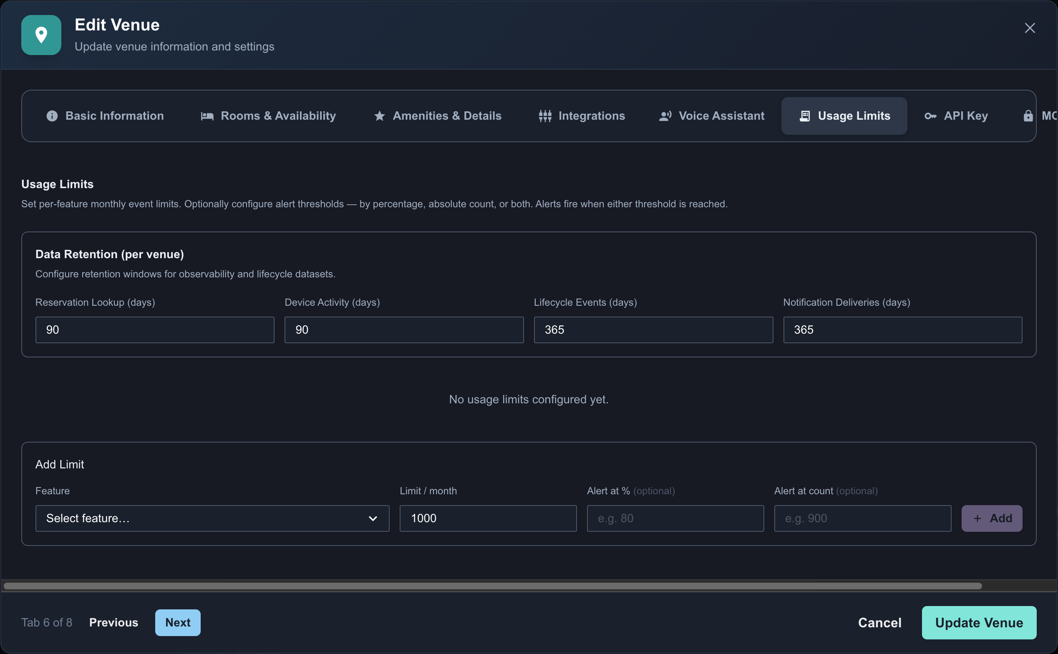Viewport: 1058px width, 654px height.
Task: Cancel editing the venue
Action: coord(879,622)
